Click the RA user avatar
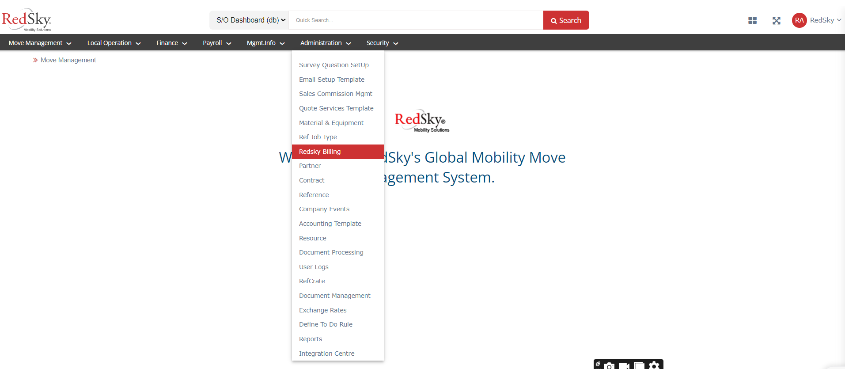The height and width of the screenshot is (369, 845). [x=800, y=20]
